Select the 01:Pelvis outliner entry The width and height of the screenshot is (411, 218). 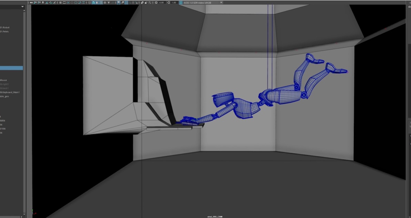click(x=4, y=31)
